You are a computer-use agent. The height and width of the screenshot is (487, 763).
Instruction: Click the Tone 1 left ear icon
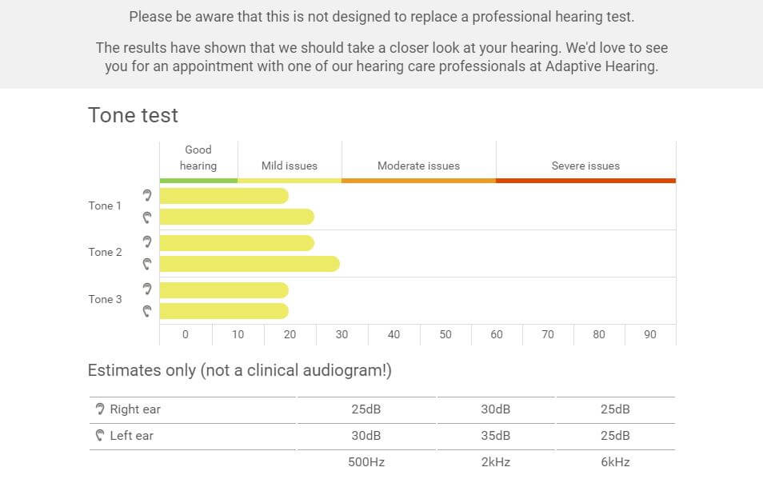[147, 217]
